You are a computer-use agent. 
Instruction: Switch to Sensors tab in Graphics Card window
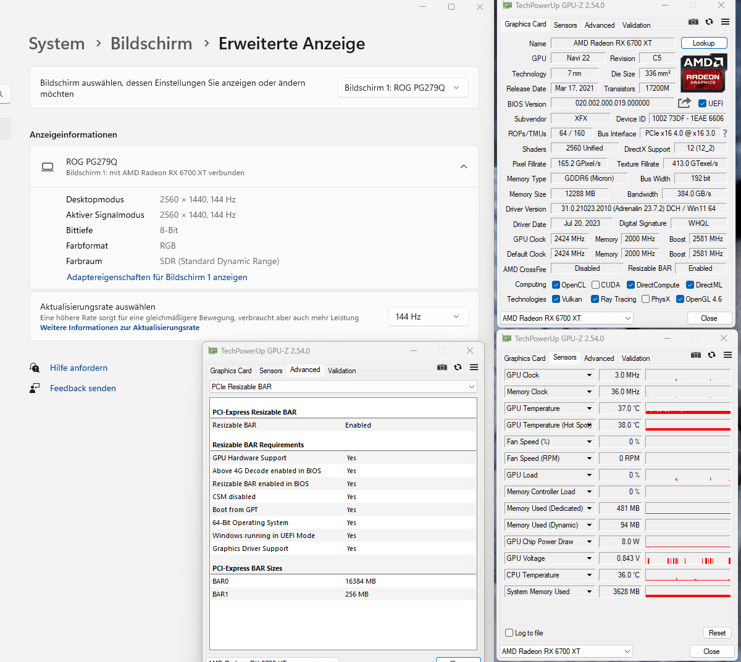[x=565, y=25]
